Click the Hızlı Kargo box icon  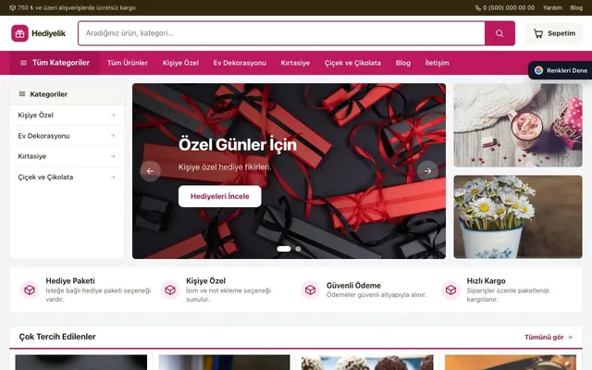click(x=450, y=290)
